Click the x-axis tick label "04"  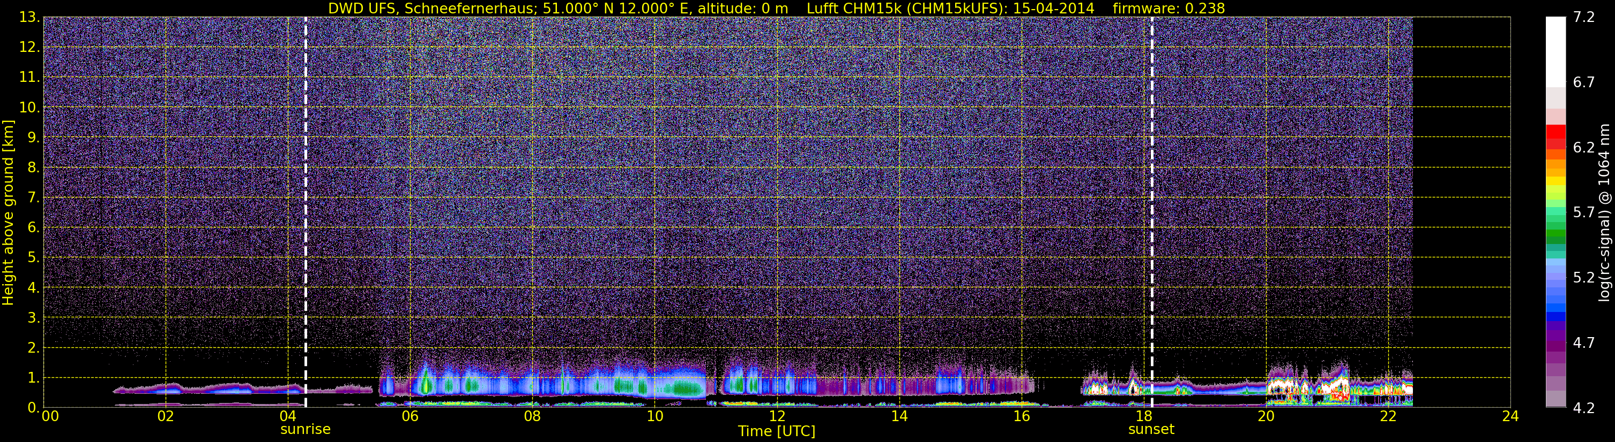pyautogui.click(x=288, y=416)
